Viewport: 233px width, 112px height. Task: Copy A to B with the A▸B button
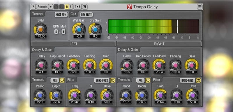click(x=77, y=7)
